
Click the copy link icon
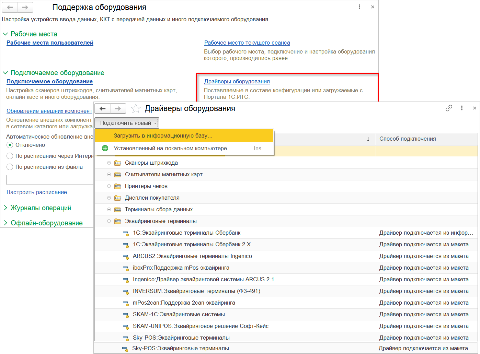[449, 108]
